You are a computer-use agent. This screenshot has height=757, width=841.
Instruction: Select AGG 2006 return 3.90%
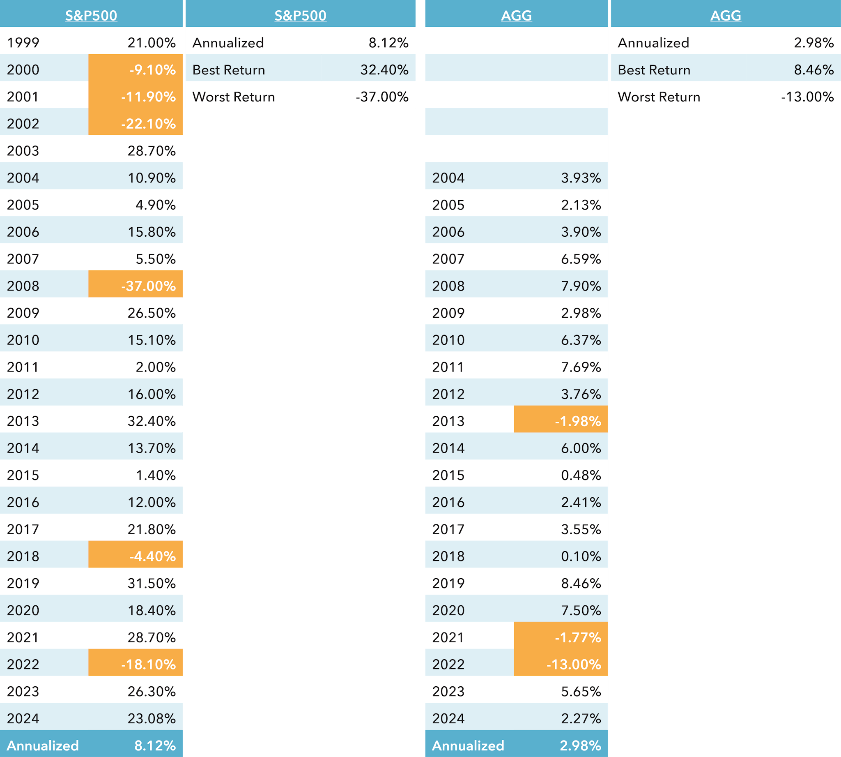pos(581,232)
